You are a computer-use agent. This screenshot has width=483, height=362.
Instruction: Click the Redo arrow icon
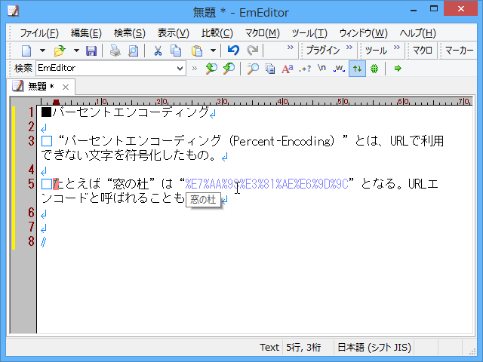[x=253, y=51]
